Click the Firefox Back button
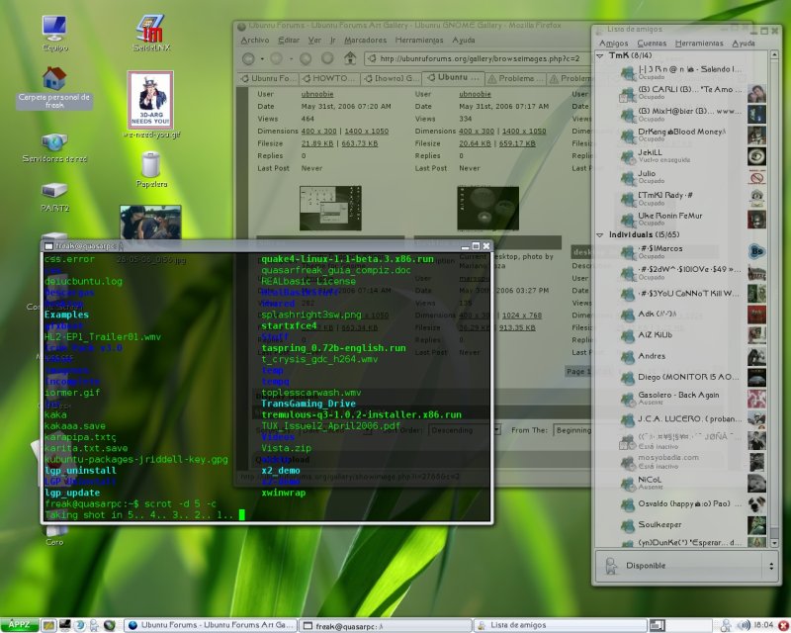 click(x=248, y=59)
